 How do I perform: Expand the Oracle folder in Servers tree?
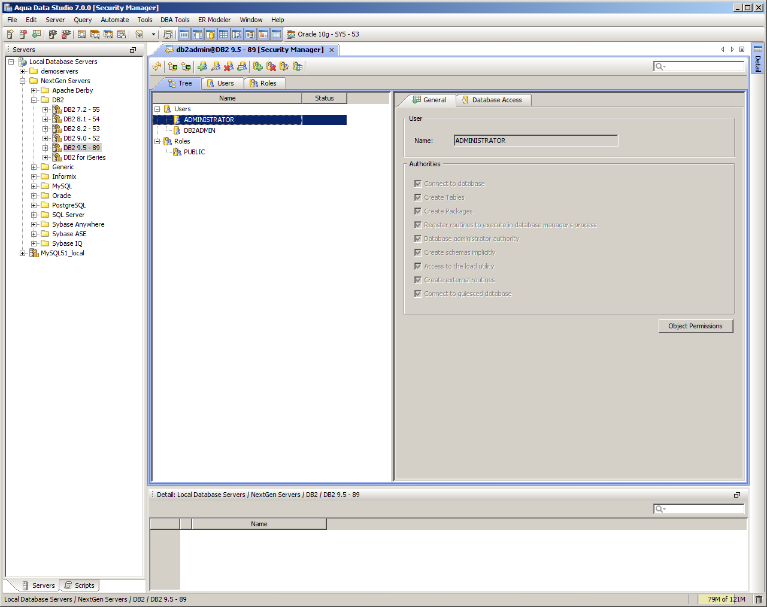(34, 196)
